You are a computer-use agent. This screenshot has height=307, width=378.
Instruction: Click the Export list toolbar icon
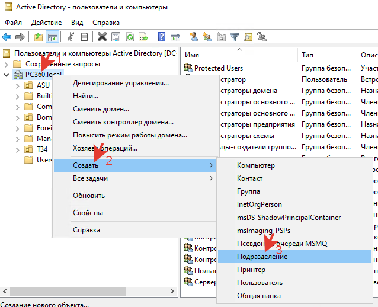[143, 37]
